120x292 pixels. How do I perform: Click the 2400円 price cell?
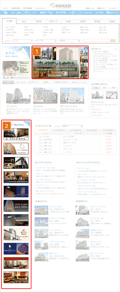tap(108, 136)
